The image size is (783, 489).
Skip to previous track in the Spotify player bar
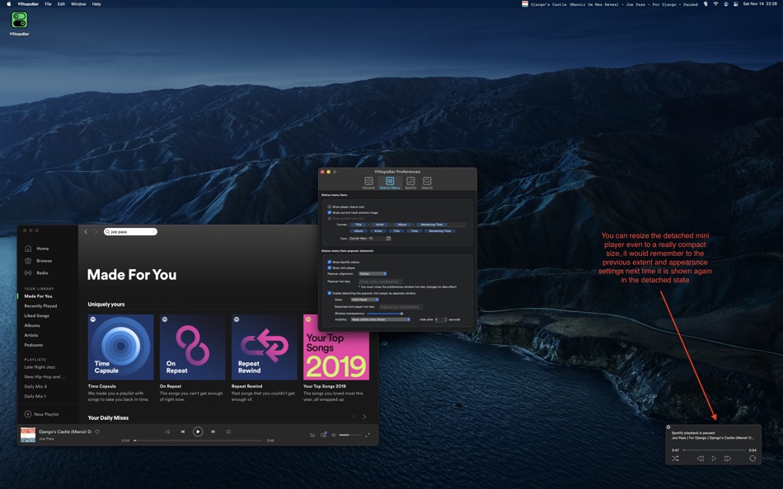183,431
